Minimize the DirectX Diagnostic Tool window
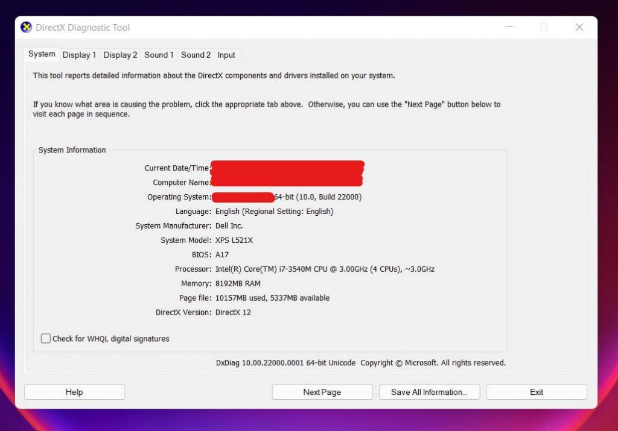This screenshot has height=431, width=618. click(x=508, y=28)
